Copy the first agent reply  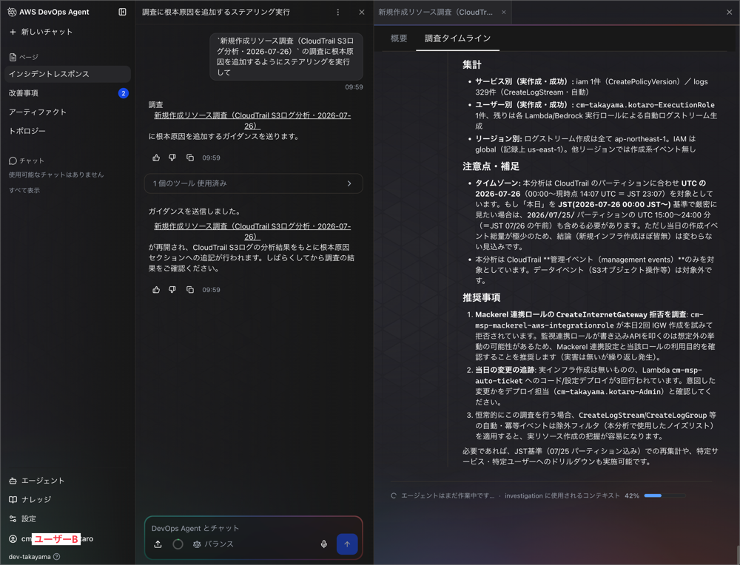pyautogui.click(x=189, y=158)
